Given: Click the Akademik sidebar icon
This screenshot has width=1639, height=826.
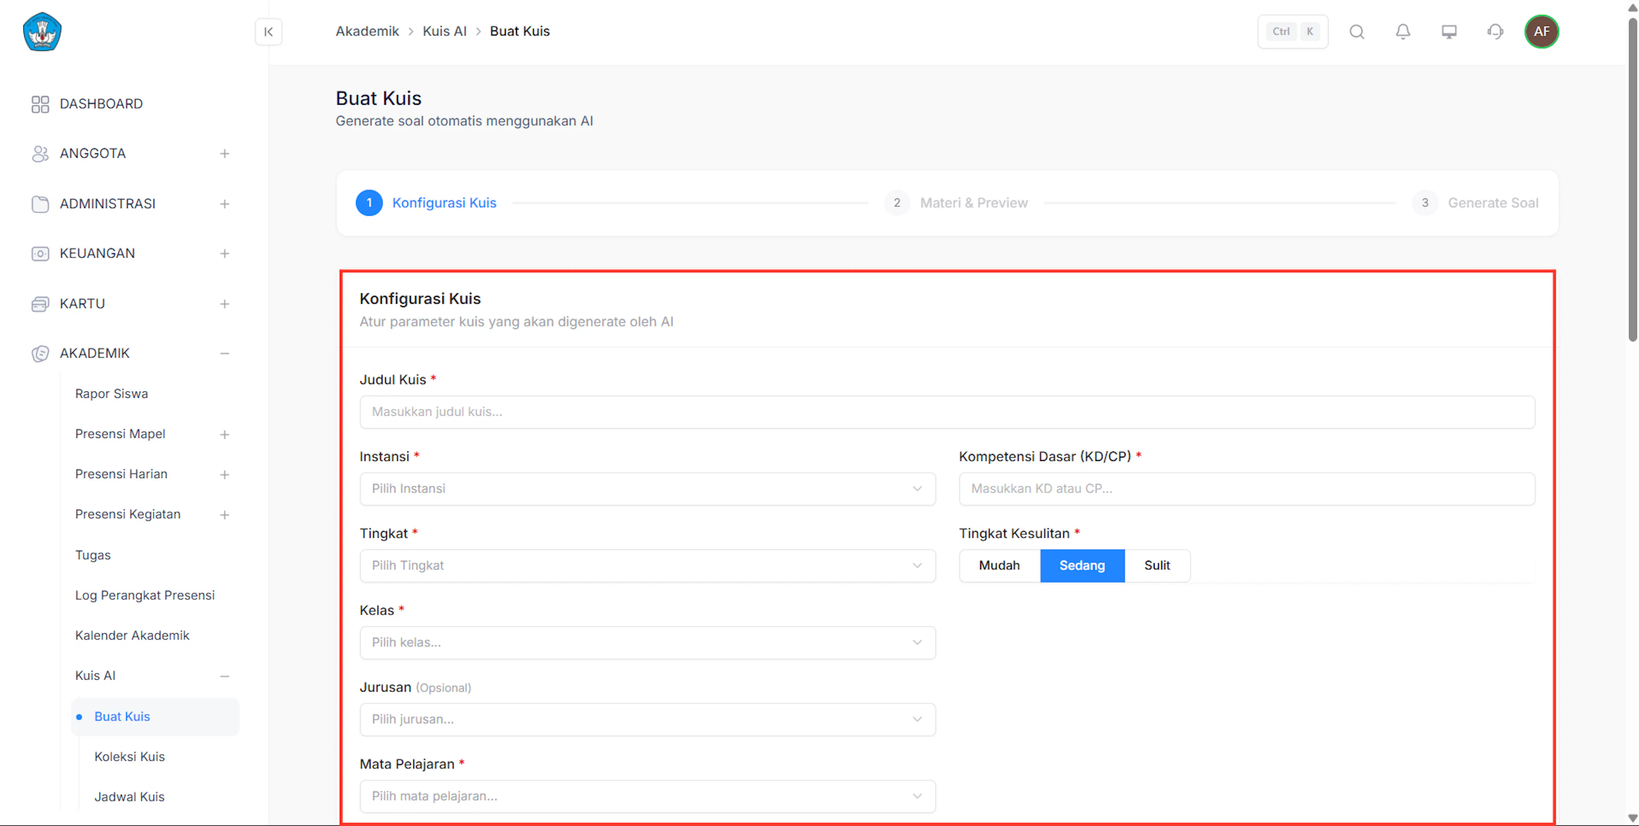Looking at the screenshot, I should [x=40, y=353].
